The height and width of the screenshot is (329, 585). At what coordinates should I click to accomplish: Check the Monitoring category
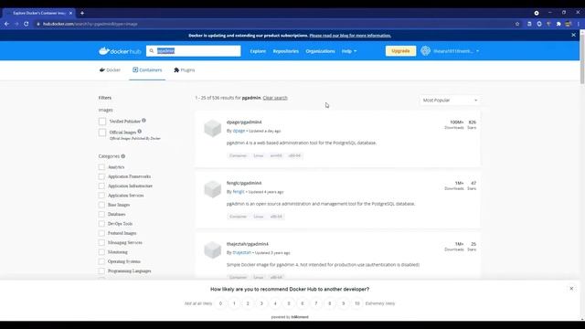coord(101,252)
